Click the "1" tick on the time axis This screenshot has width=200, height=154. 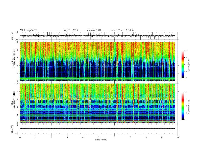[36, 137]
